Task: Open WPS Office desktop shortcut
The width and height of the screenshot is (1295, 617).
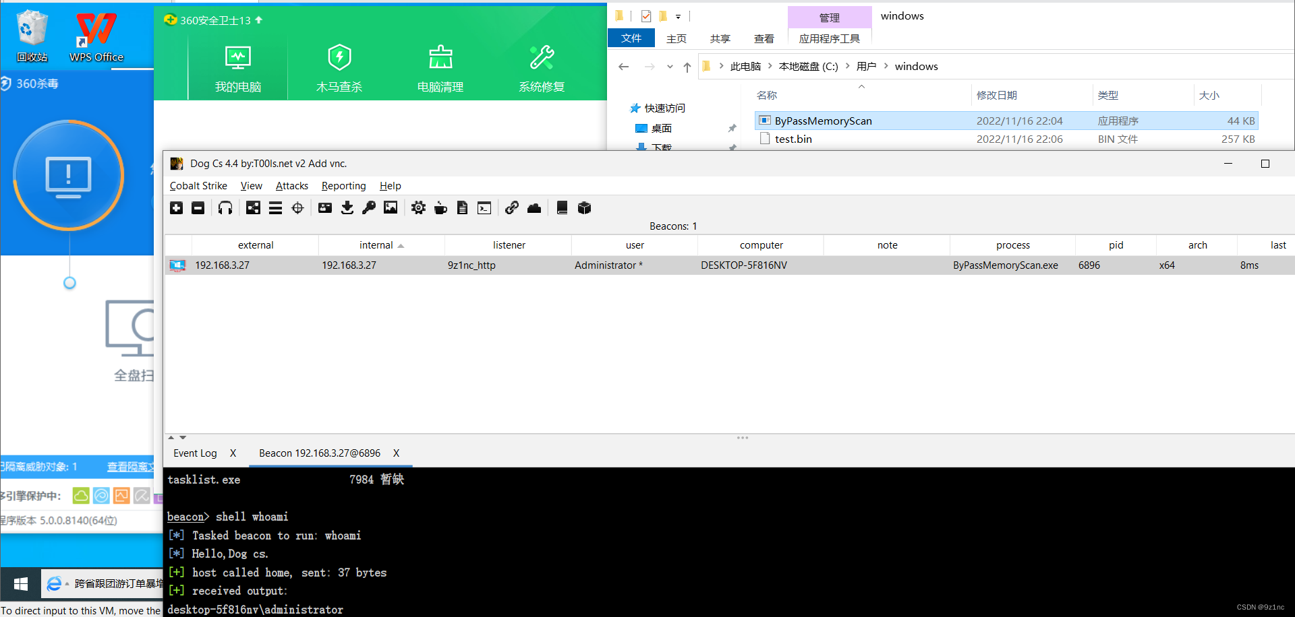Action: pos(96,36)
